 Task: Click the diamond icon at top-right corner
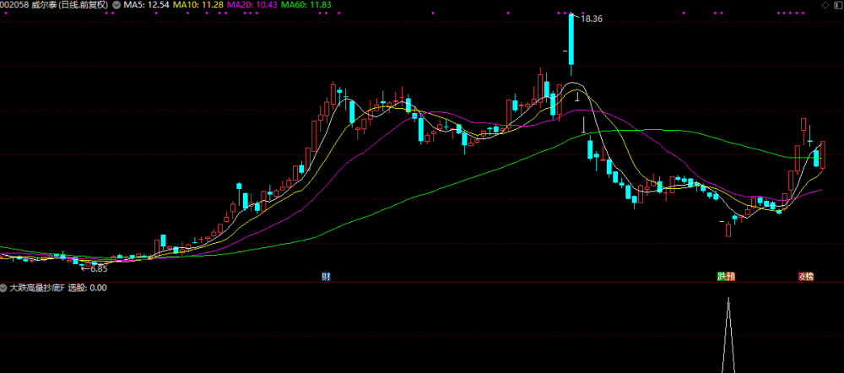825,5
